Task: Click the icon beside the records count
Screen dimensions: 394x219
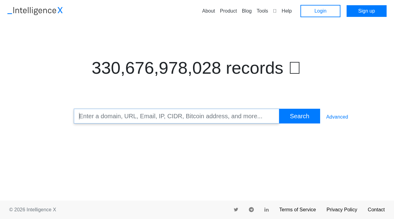Action: (x=295, y=68)
